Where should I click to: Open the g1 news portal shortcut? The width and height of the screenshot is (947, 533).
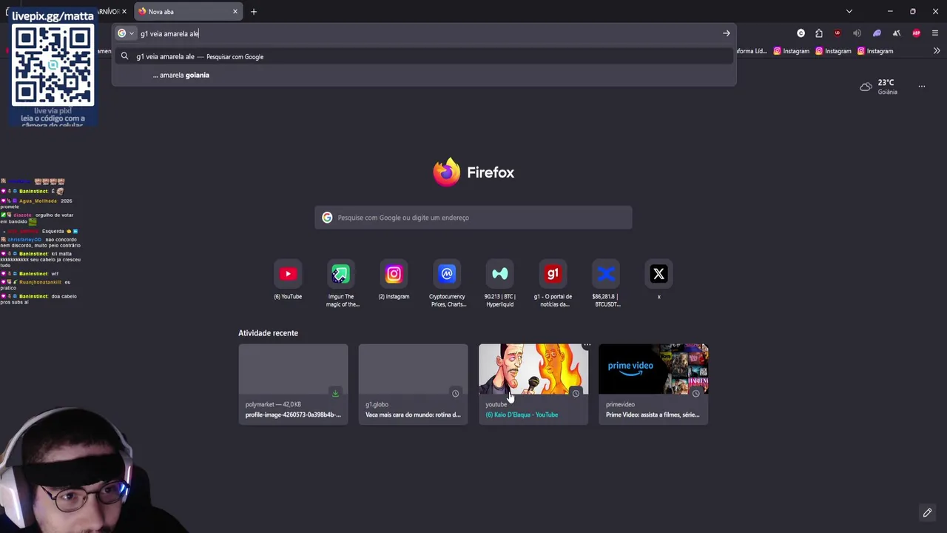(553, 274)
